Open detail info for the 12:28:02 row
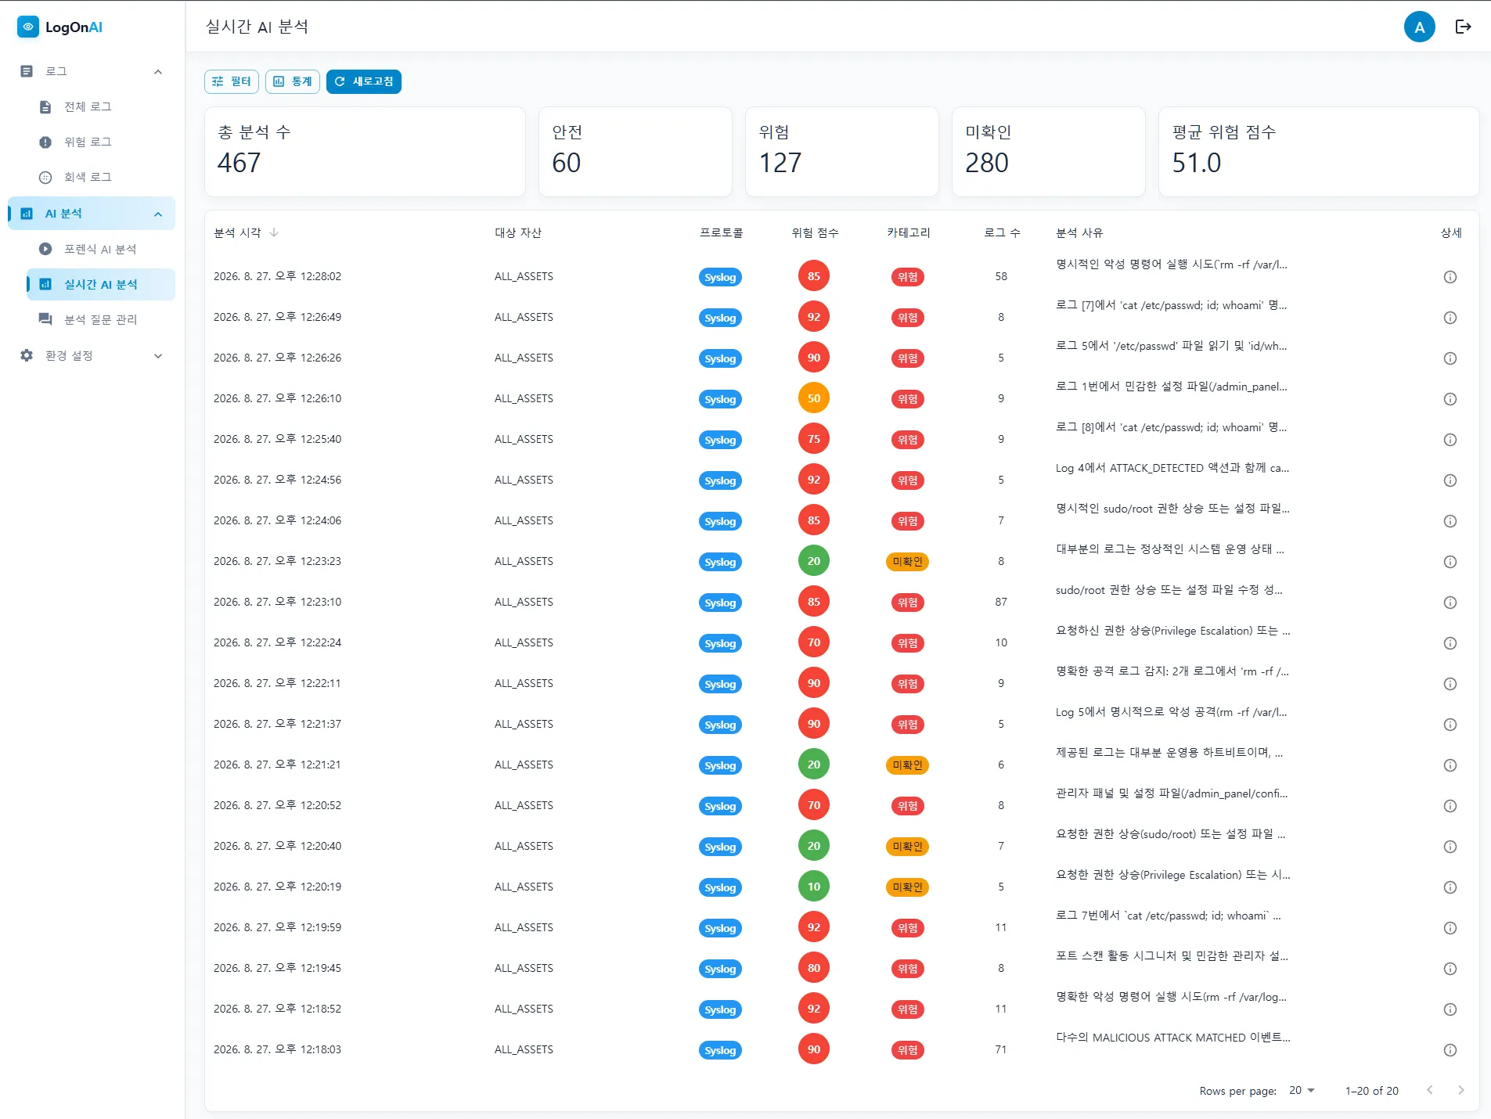This screenshot has width=1491, height=1119. pyautogui.click(x=1450, y=277)
